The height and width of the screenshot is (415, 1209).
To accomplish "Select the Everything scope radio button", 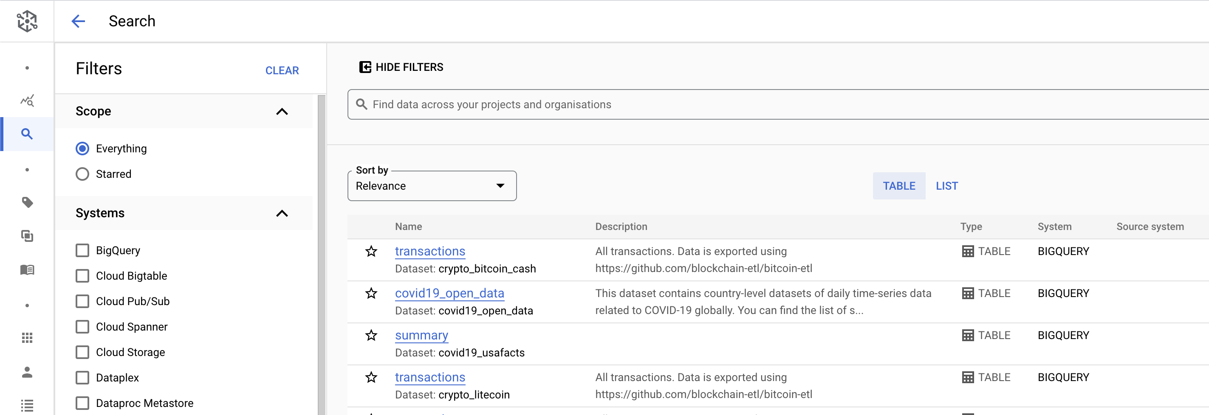I will (82, 148).
